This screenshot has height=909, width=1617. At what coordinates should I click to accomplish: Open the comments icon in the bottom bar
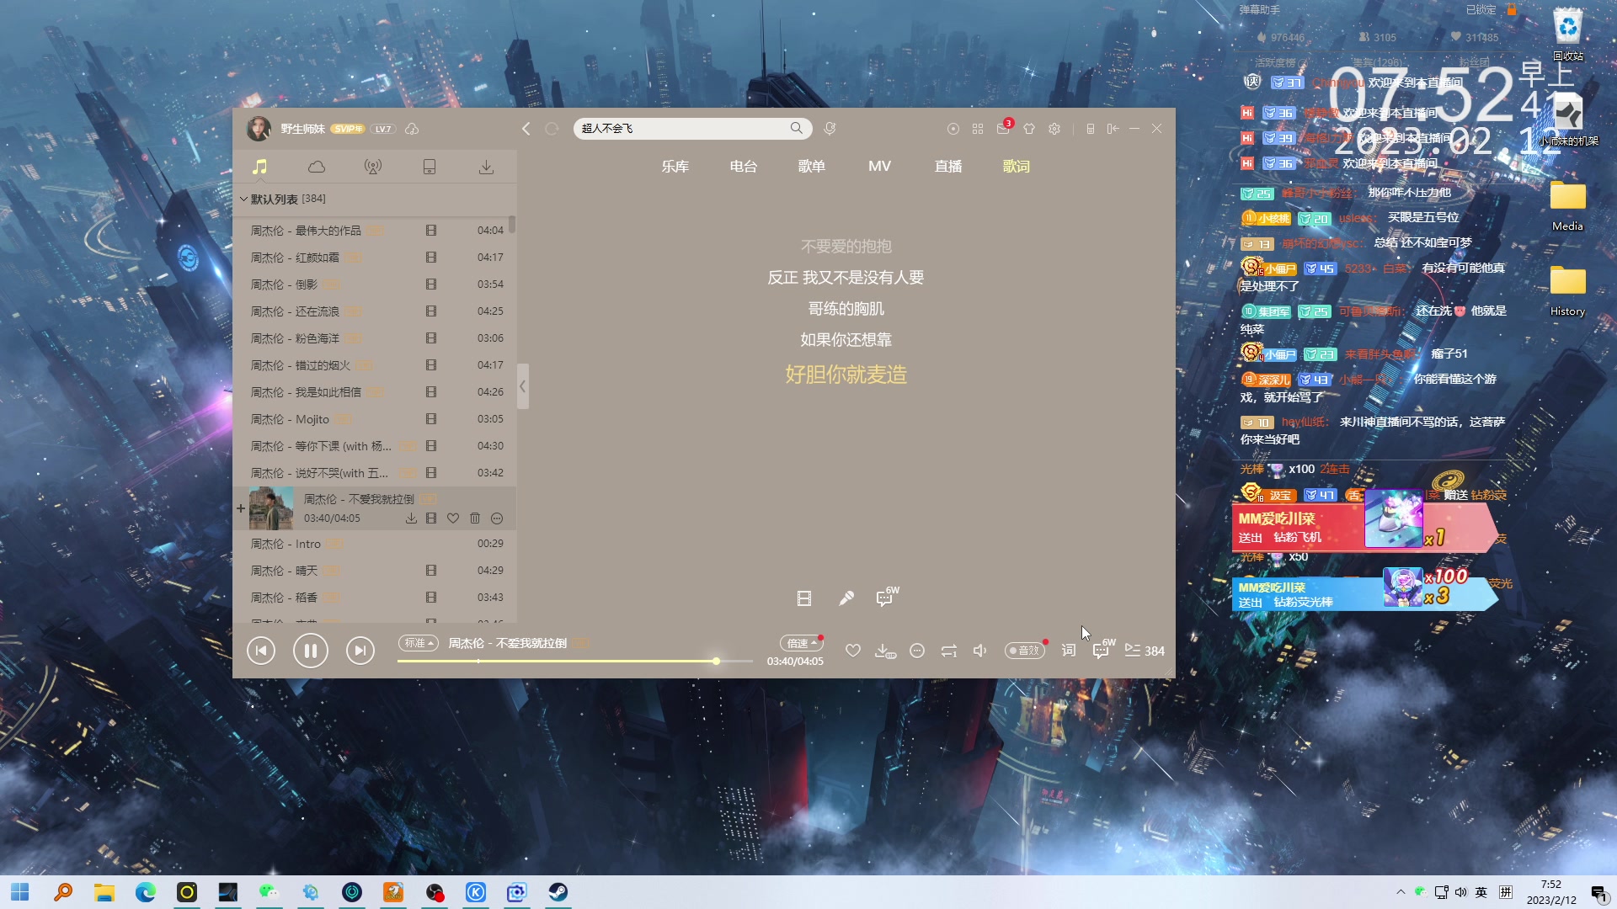tap(1103, 650)
